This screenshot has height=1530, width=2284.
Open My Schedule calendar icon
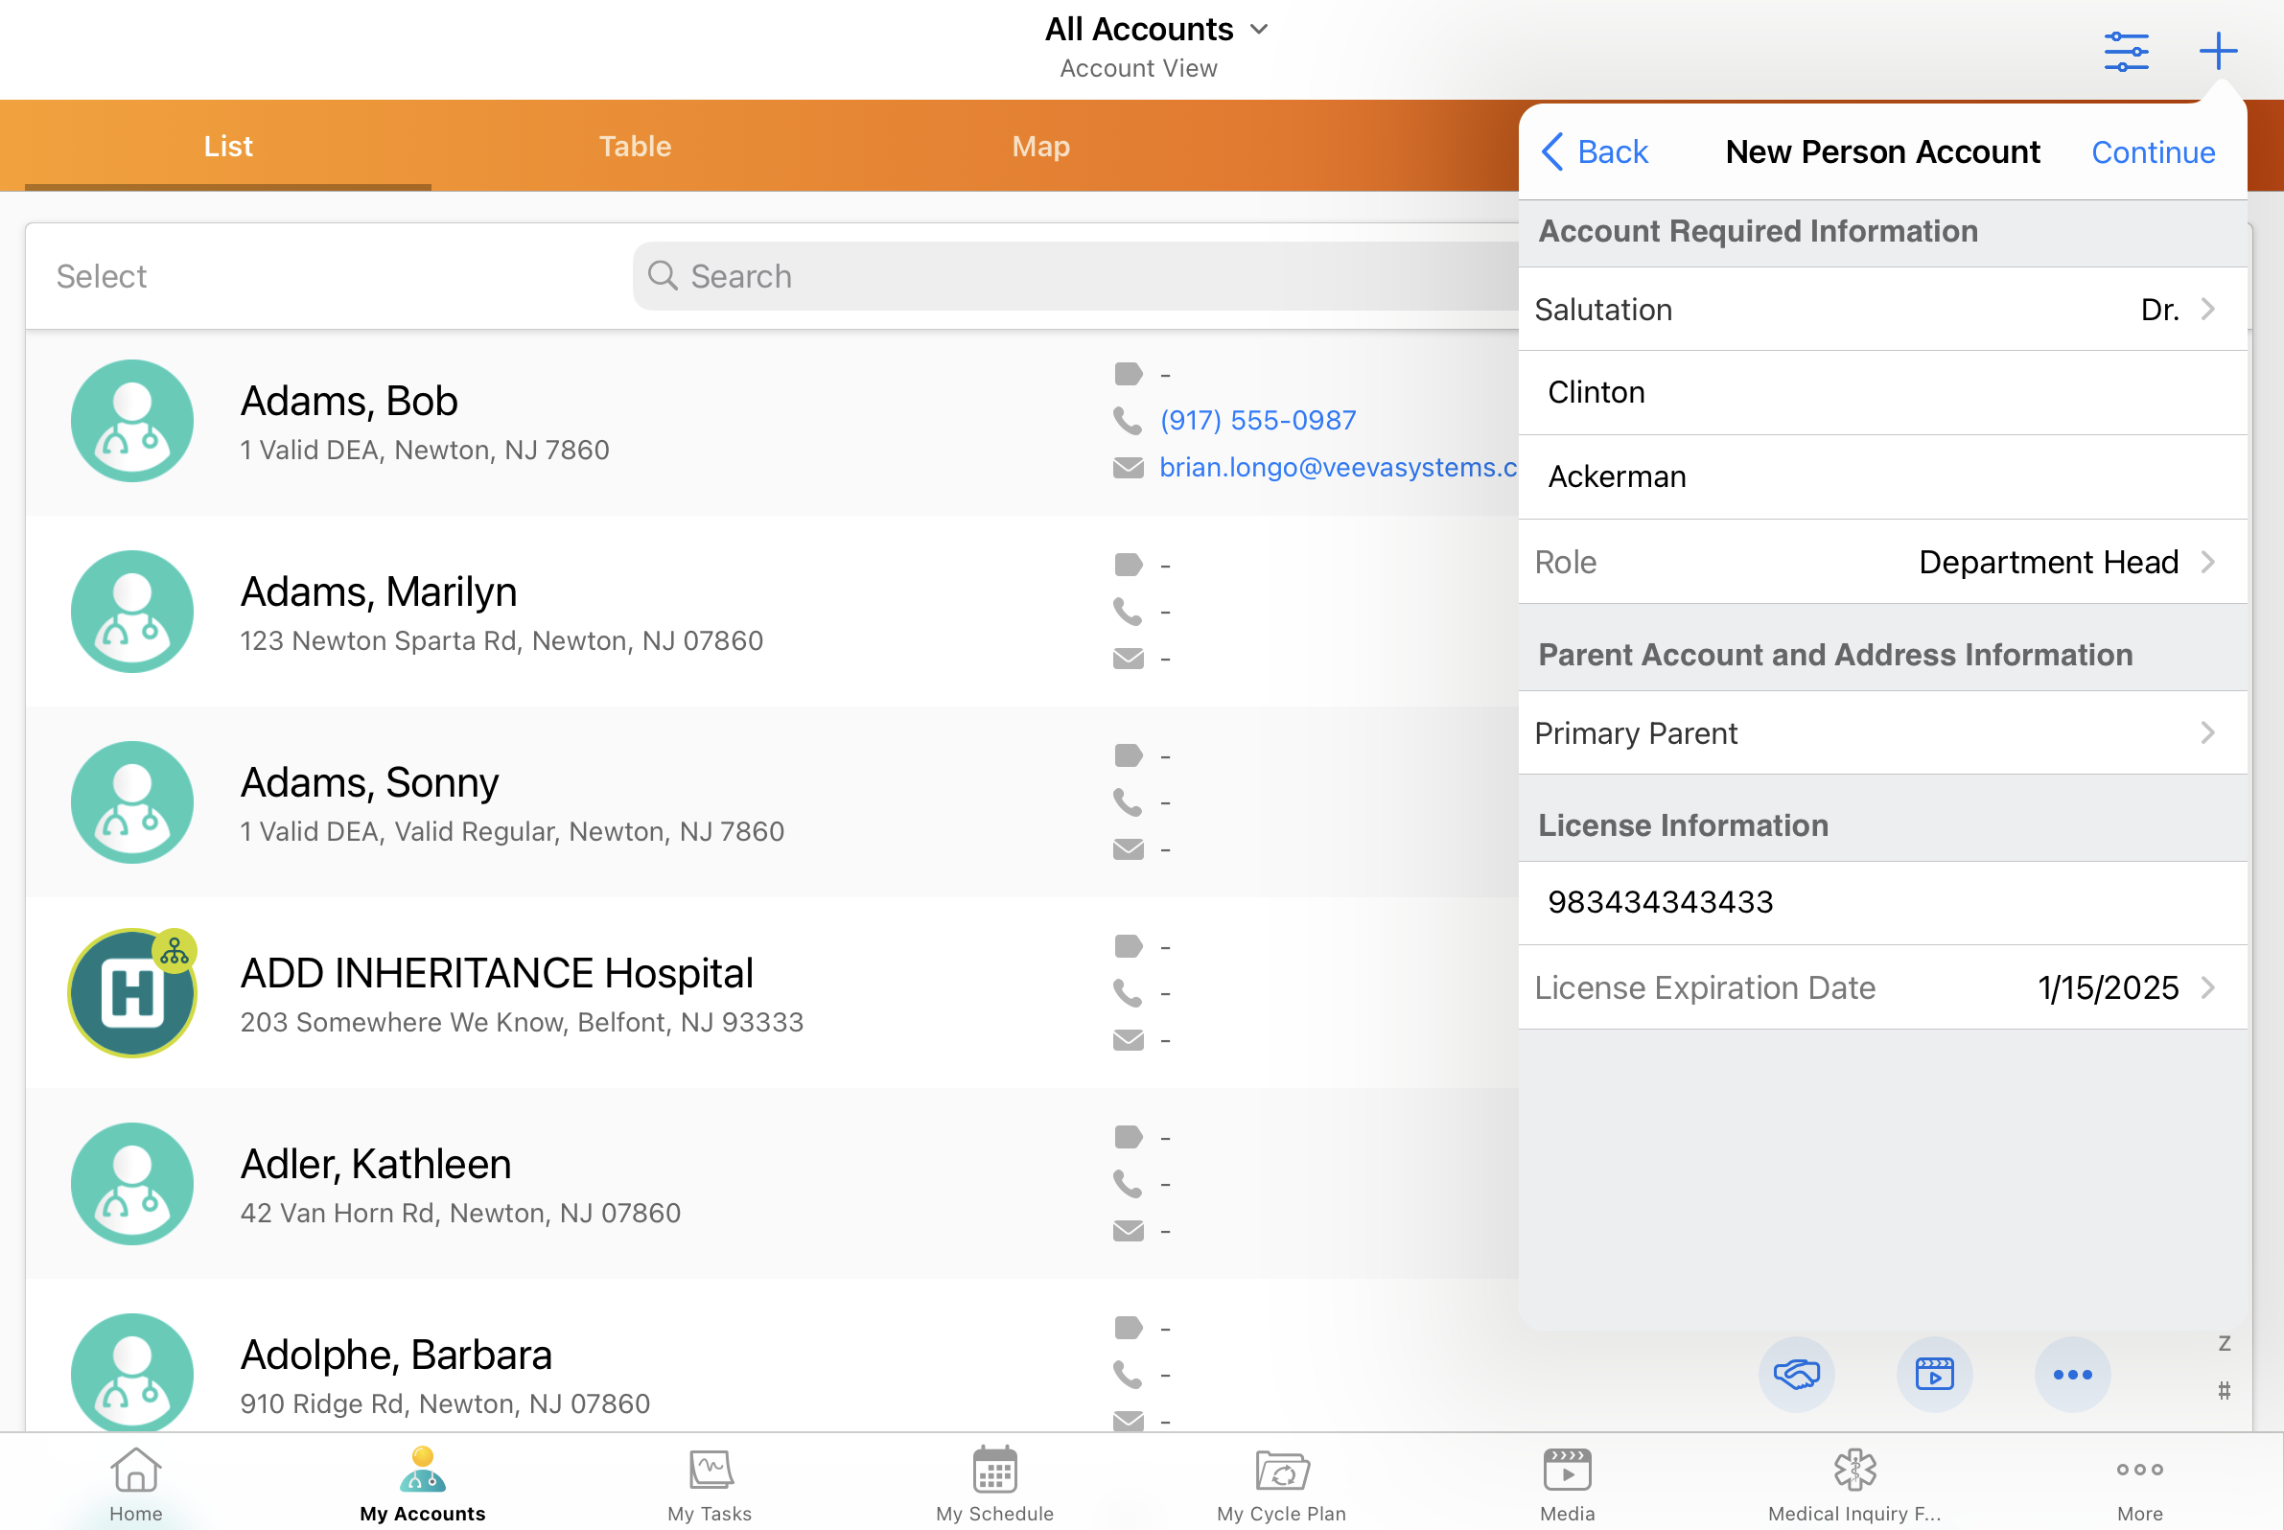[x=993, y=1482]
